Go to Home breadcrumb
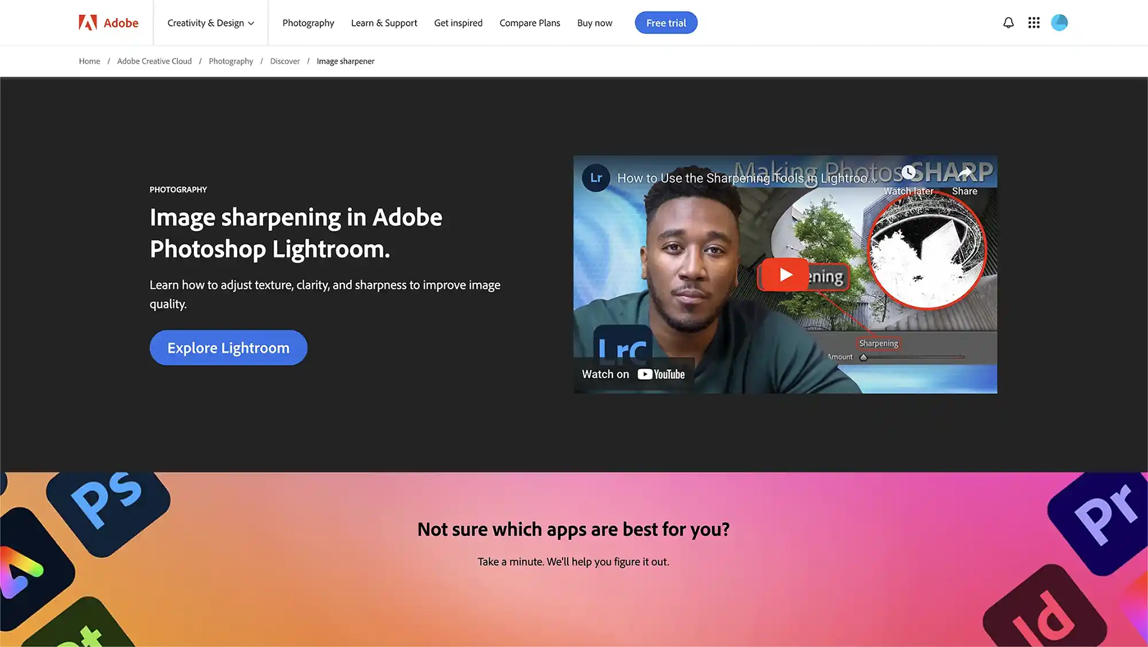 (90, 61)
